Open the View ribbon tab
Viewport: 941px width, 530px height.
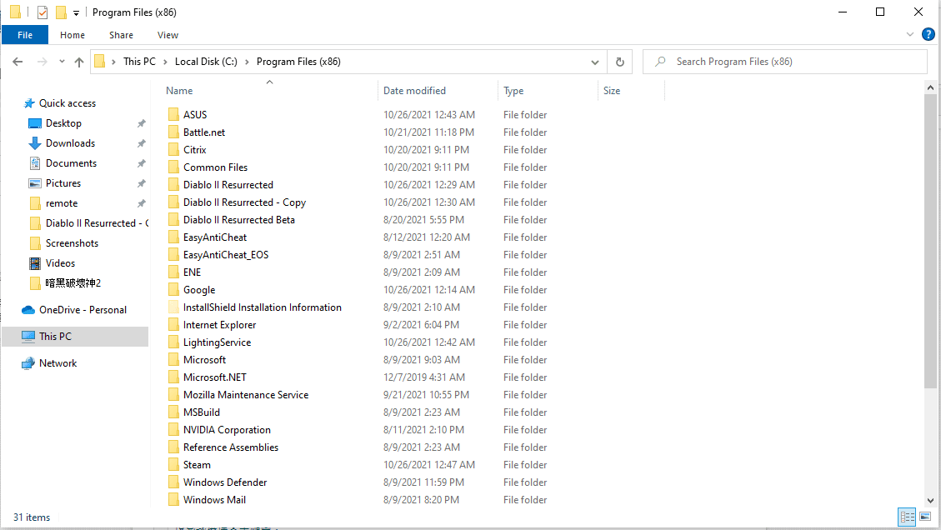click(168, 35)
